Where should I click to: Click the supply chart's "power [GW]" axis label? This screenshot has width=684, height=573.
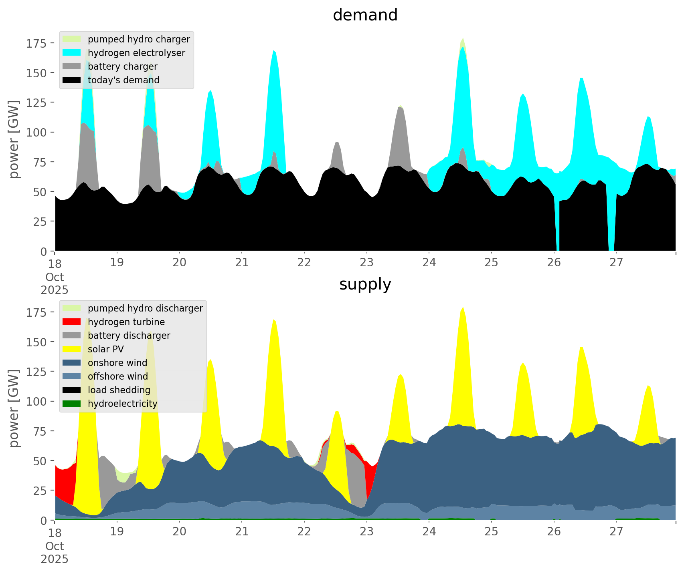point(14,408)
